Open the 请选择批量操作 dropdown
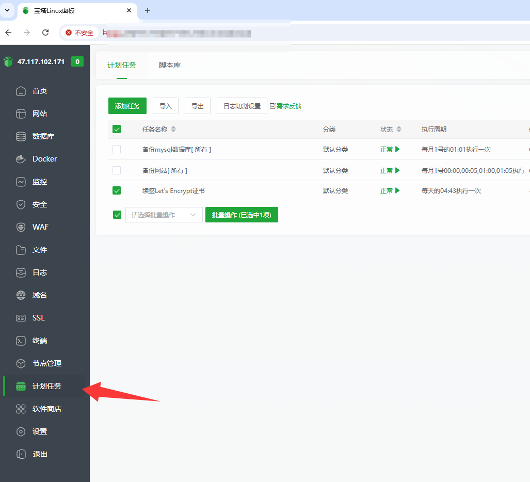 (164, 215)
